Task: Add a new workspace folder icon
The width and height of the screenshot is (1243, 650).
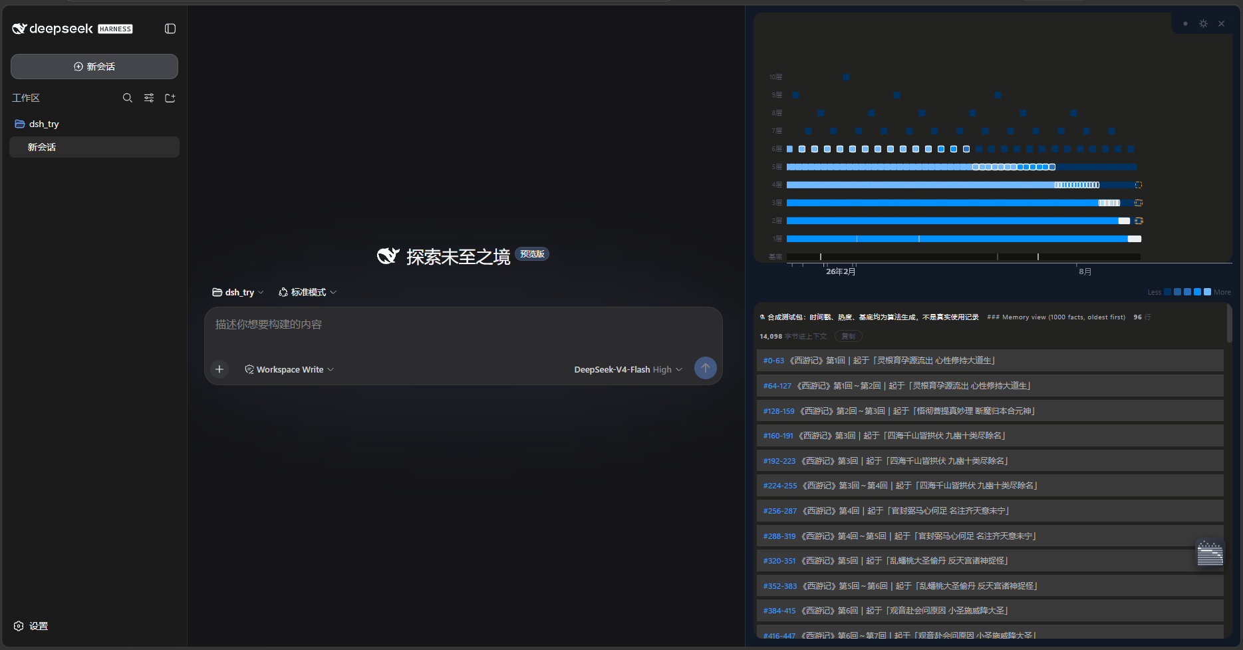Action: [170, 98]
